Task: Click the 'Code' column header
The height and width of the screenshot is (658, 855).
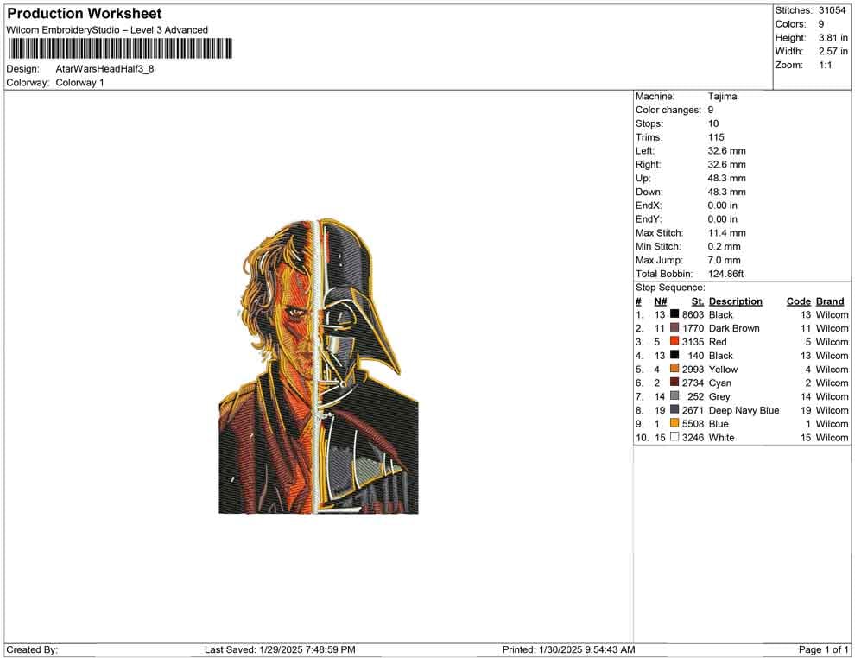Action: (798, 301)
